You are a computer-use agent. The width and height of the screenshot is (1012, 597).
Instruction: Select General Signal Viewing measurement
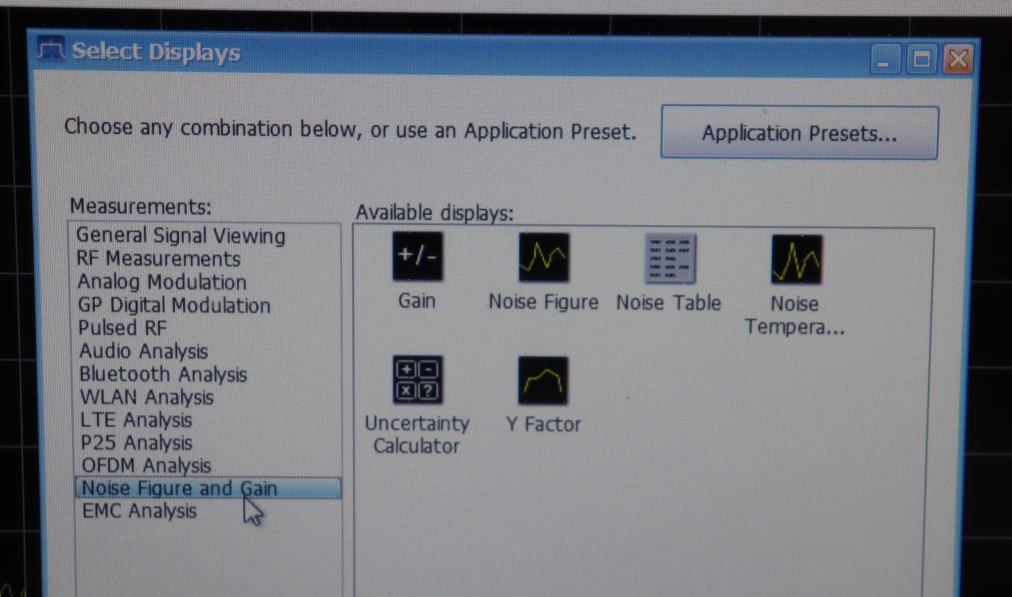tap(181, 236)
